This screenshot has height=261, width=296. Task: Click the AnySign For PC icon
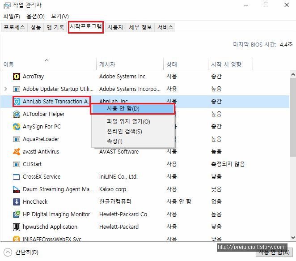click(x=17, y=126)
